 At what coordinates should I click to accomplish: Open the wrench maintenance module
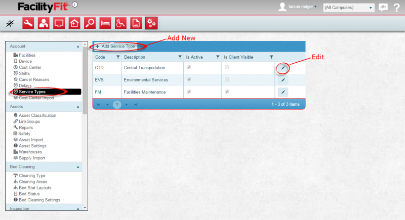coord(28,23)
